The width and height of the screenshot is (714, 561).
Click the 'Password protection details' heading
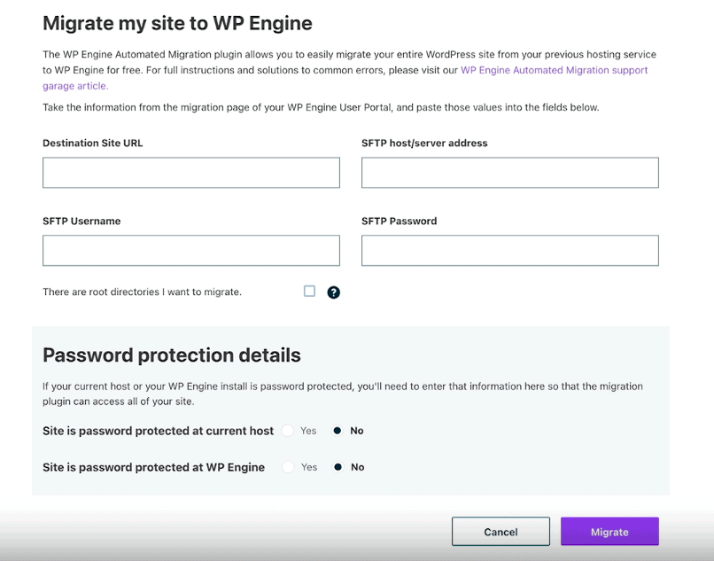[172, 355]
